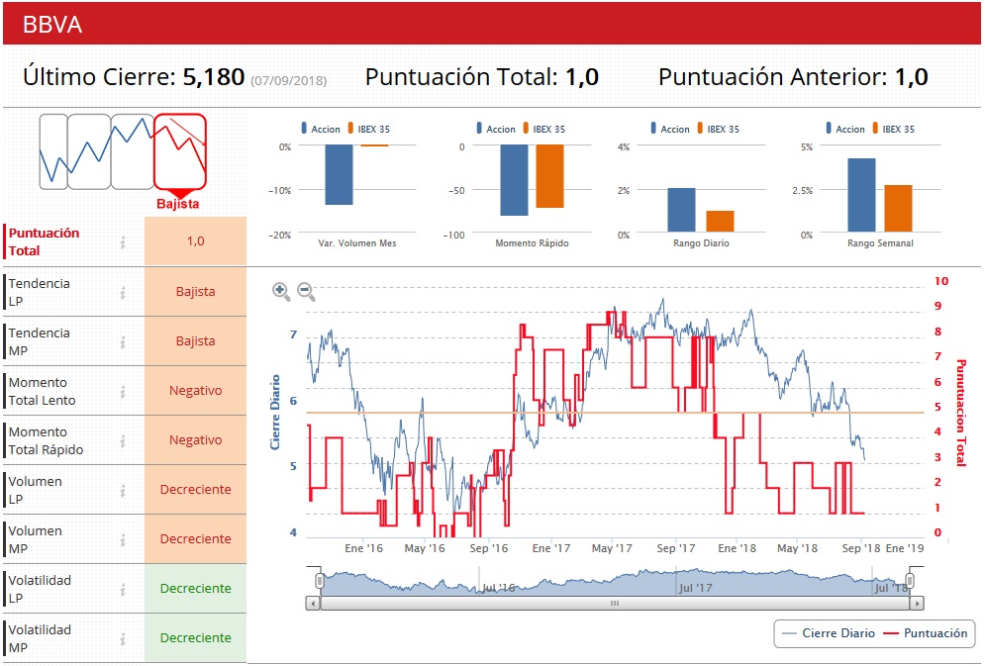Click the Cierre Diario left axis title
Viewport: 985px width, 666px height.
[x=275, y=413]
